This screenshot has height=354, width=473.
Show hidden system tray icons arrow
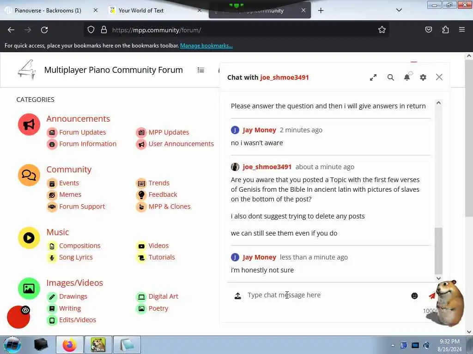pyautogui.click(x=393, y=345)
